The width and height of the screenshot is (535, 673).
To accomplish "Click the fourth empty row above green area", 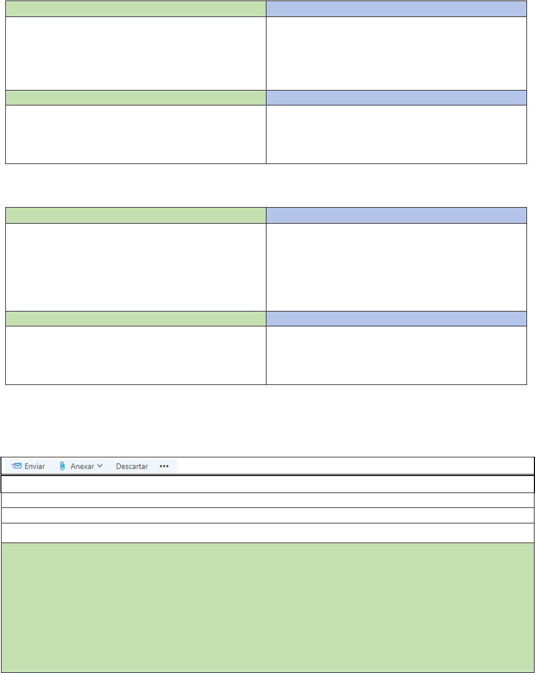I will pyautogui.click(x=267, y=533).
